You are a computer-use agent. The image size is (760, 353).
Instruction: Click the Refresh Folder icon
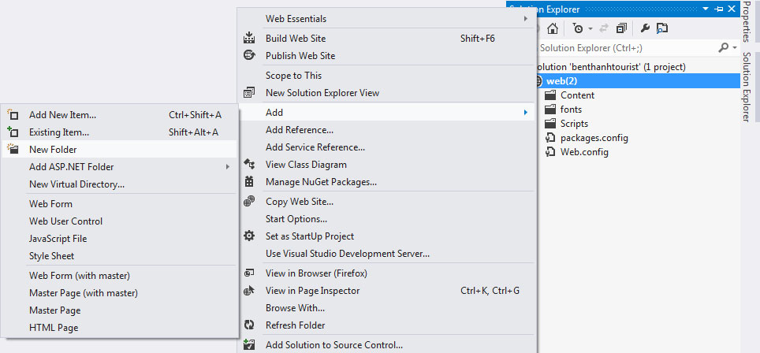pyautogui.click(x=249, y=325)
